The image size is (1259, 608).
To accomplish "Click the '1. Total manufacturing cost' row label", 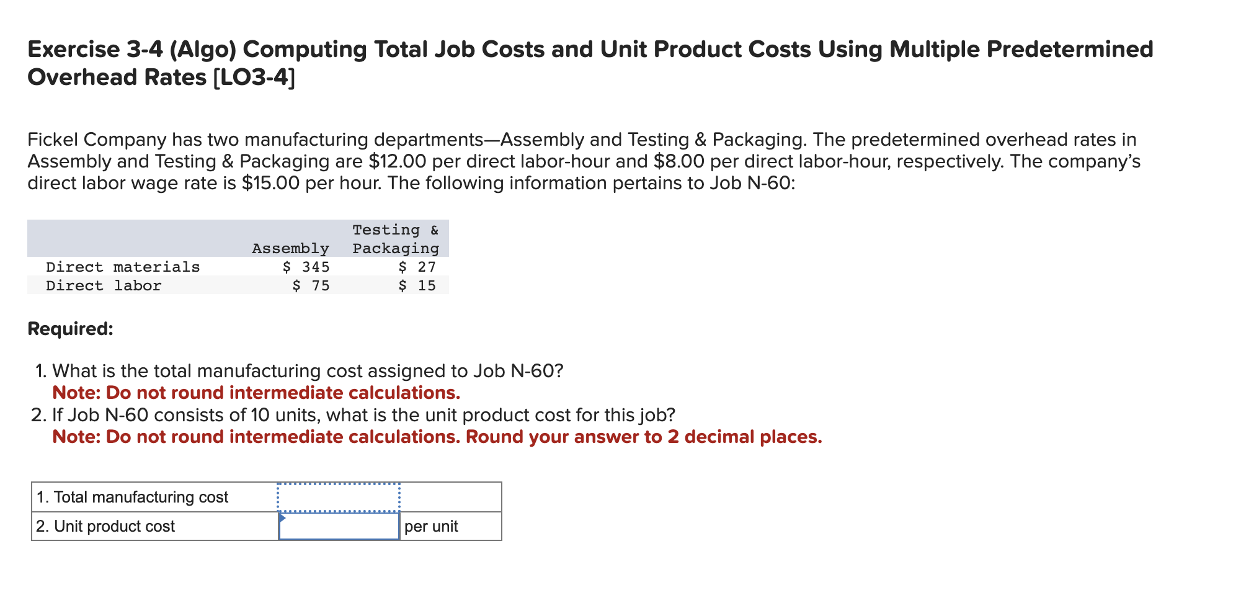I will point(132,496).
